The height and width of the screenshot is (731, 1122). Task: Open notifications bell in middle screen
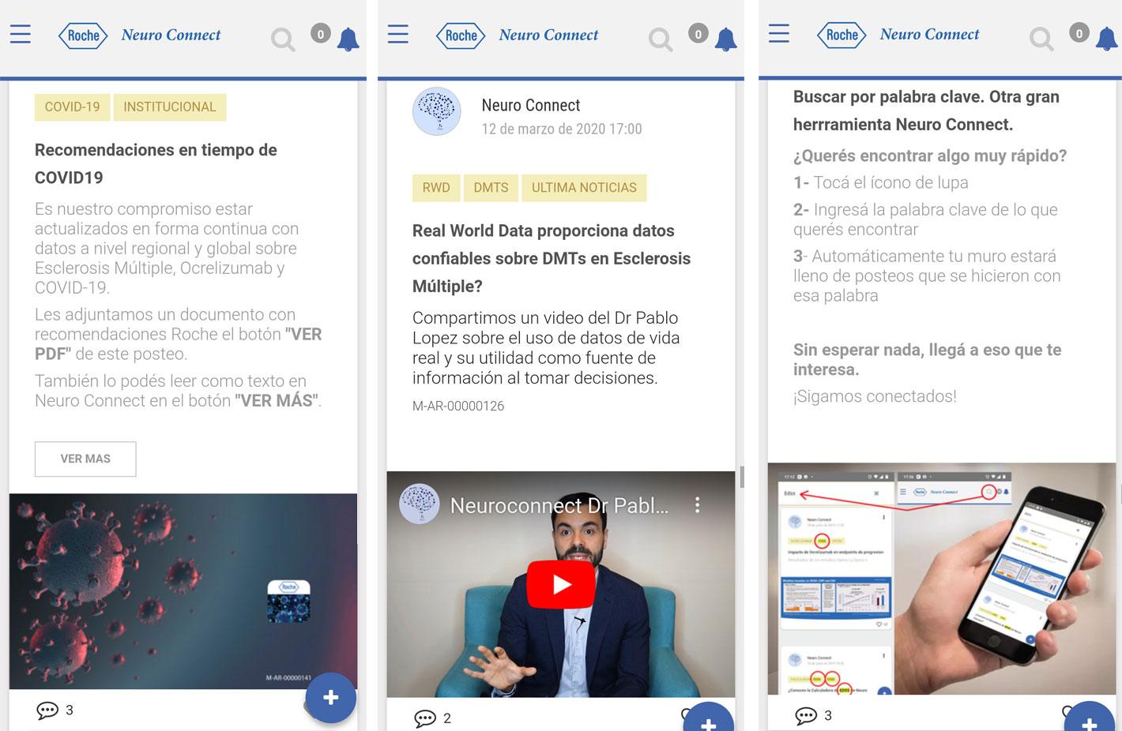point(726,39)
